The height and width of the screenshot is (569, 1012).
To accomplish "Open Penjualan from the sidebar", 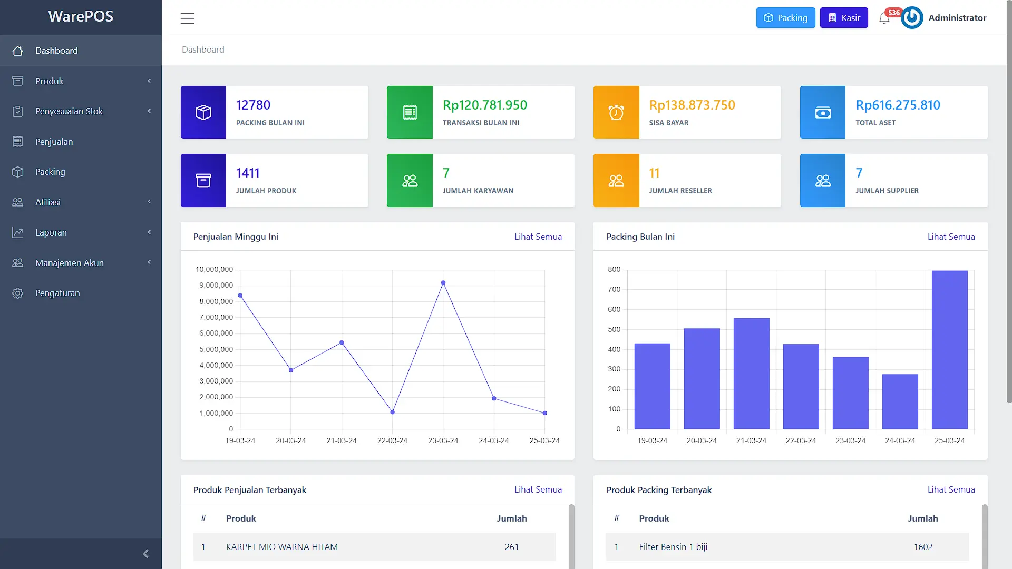I will [x=54, y=142].
